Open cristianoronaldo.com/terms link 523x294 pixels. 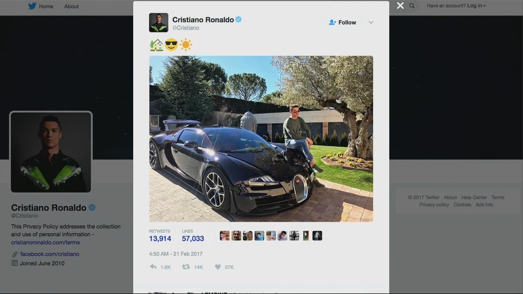point(45,242)
